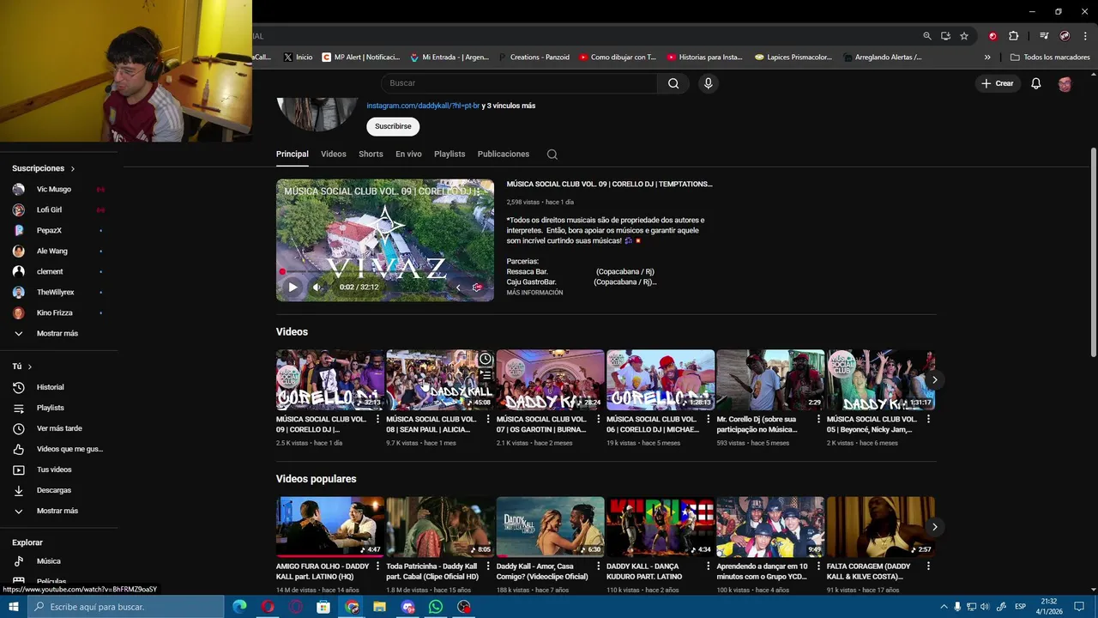The height and width of the screenshot is (618, 1098).
Task: Open Lofi Girl subscription channel
Action: pyautogui.click(x=58, y=210)
